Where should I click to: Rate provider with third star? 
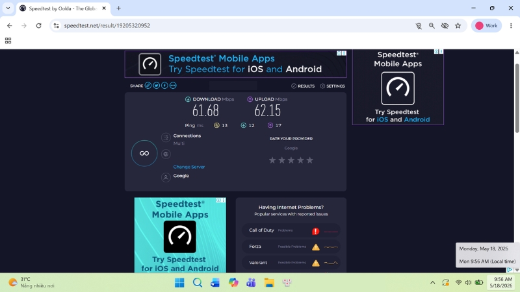click(291, 160)
